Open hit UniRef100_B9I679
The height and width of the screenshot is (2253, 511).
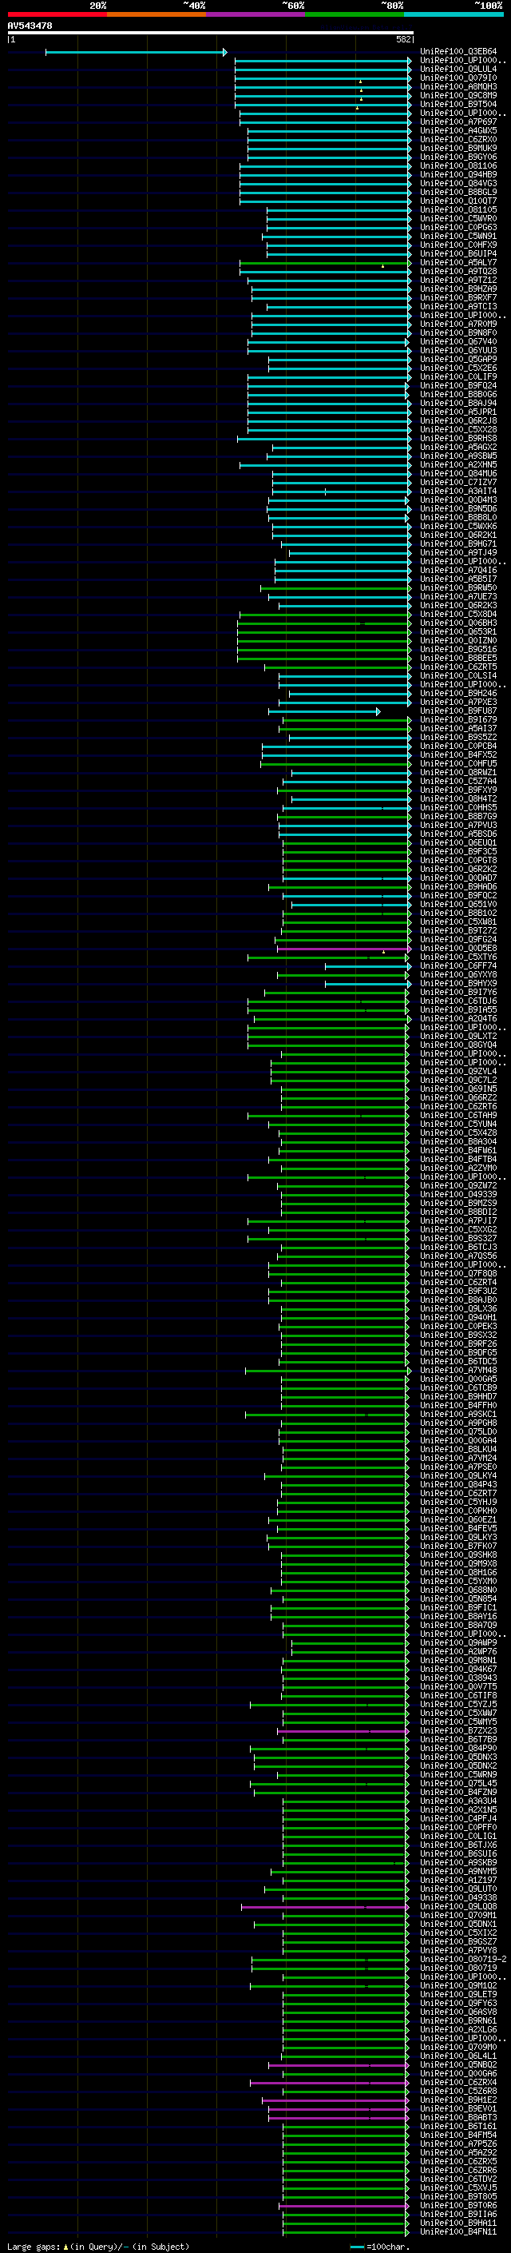click(458, 720)
